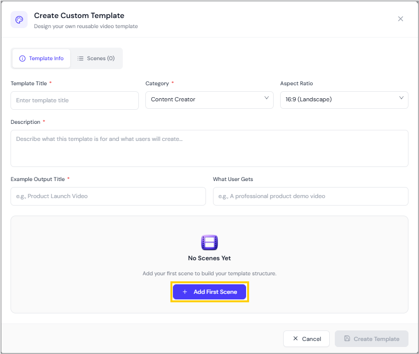The width and height of the screenshot is (419, 354).
Task: Click the Add First Scene button
Action: 209,292
